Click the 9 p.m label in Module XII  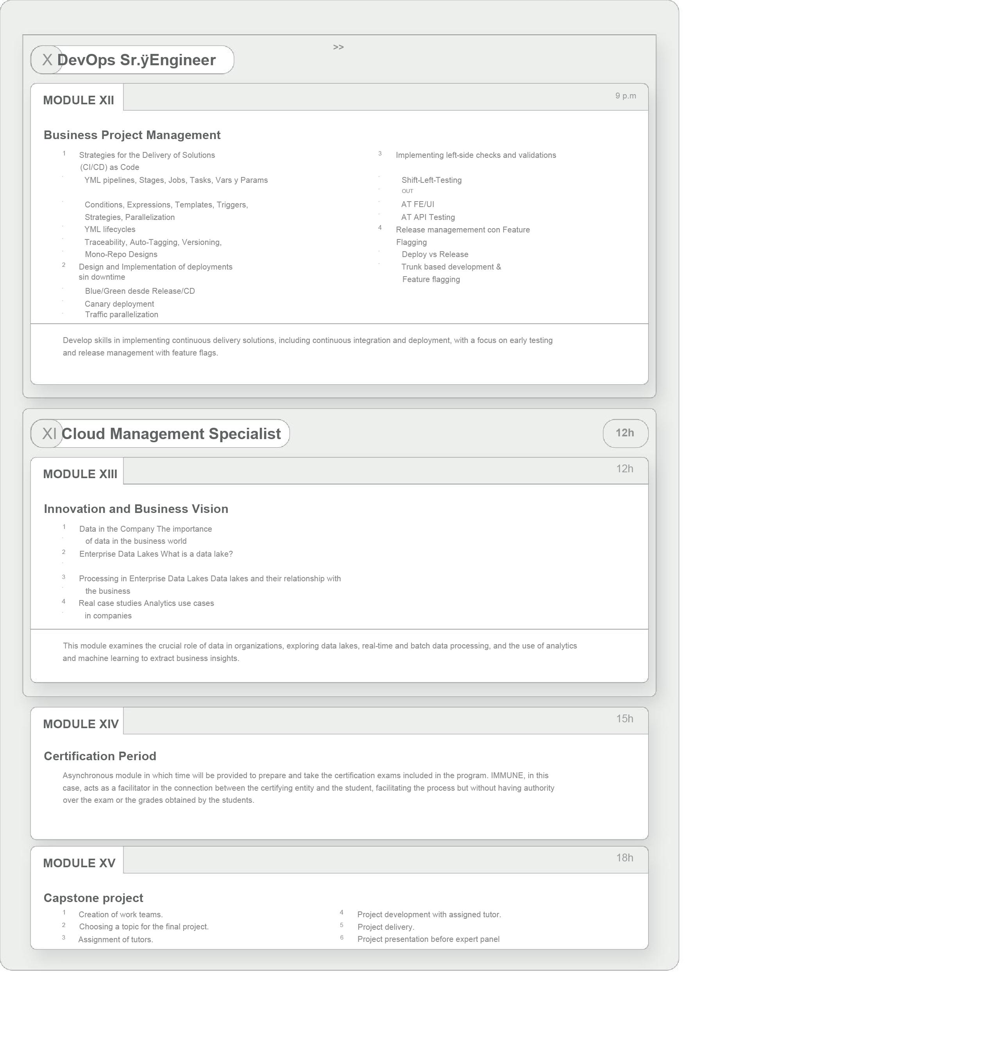[626, 96]
